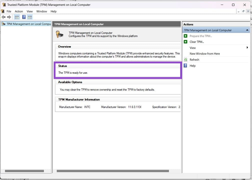Toggle the Show/Hide Console Tree toolbar icon
Screen dimensions: 252x180
17,17
